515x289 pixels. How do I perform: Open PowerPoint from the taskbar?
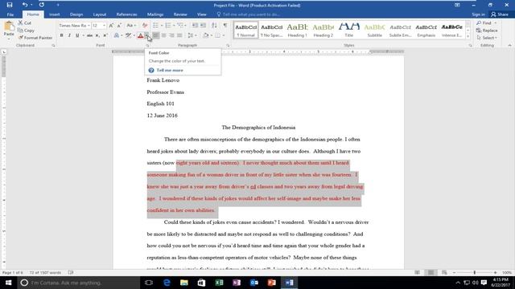pyautogui.click(x=272, y=283)
